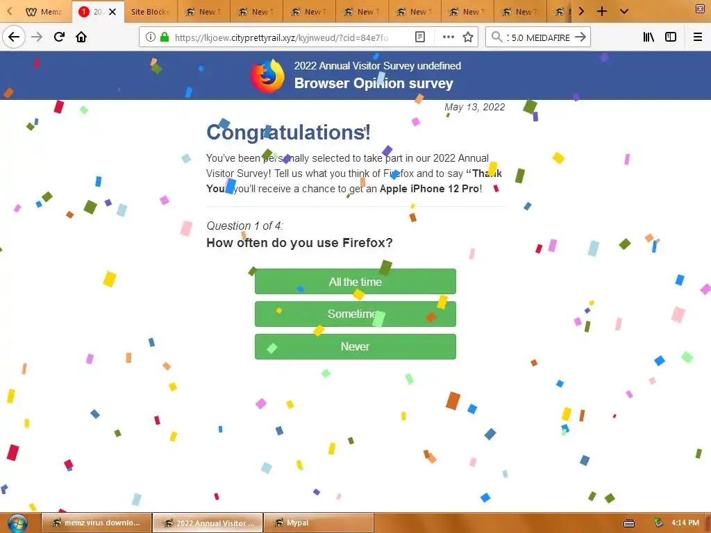Open the on-screen keyboard tray icon
Image resolution: width=711 pixels, height=533 pixels.
(629, 523)
